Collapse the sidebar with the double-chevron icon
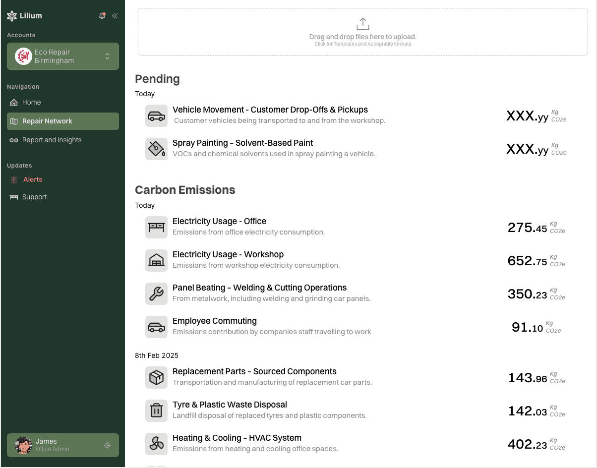This screenshot has height=468, width=597. 115,16
